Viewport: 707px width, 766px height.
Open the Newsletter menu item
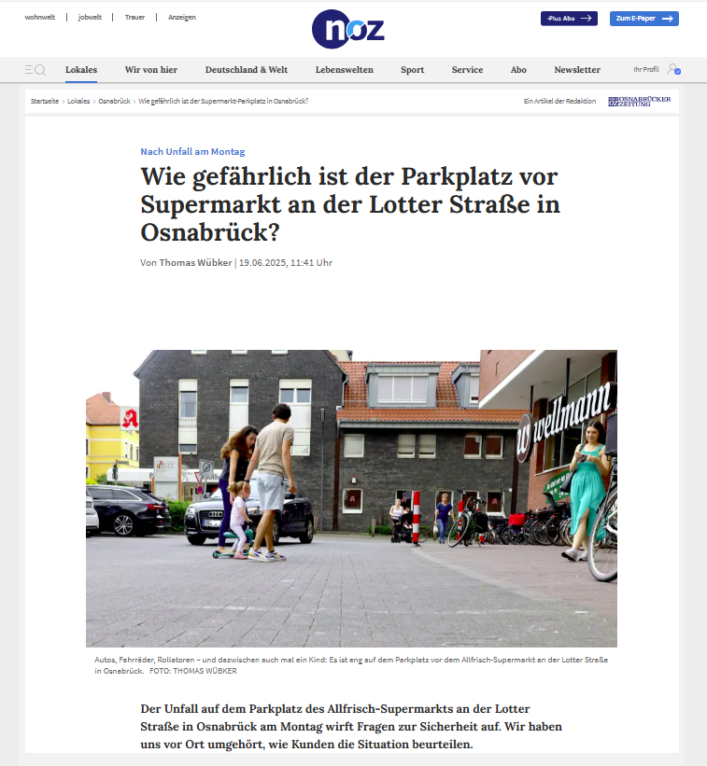[x=577, y=70]
